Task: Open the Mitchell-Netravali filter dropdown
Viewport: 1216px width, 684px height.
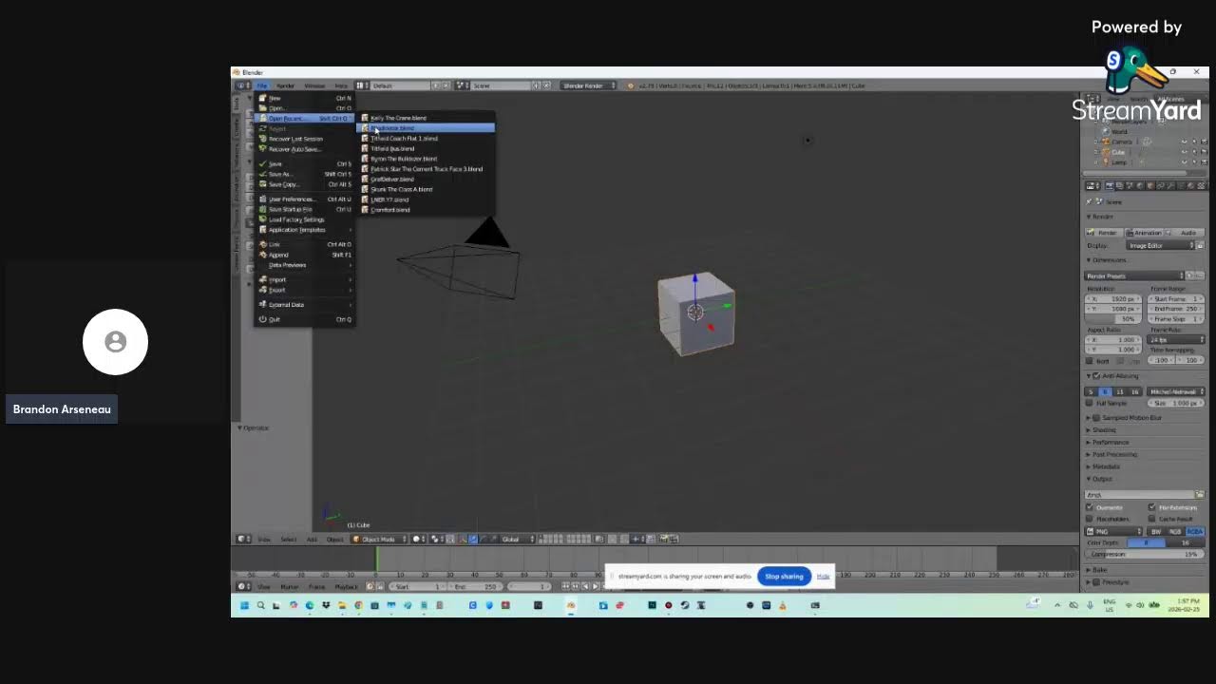Action: tap(1175, 391)
